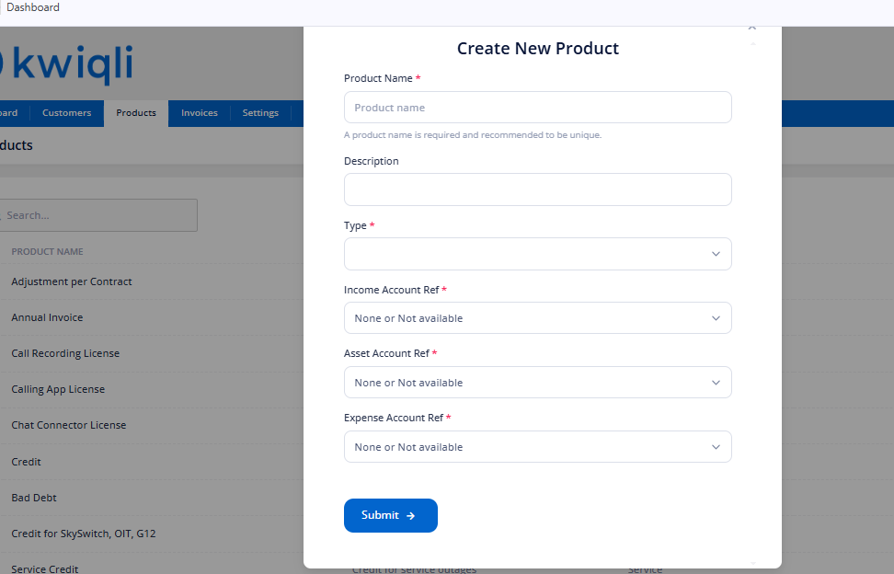Click the Asset Account Ref chevron arrow

pyautogui.click(x=716, y=383)
